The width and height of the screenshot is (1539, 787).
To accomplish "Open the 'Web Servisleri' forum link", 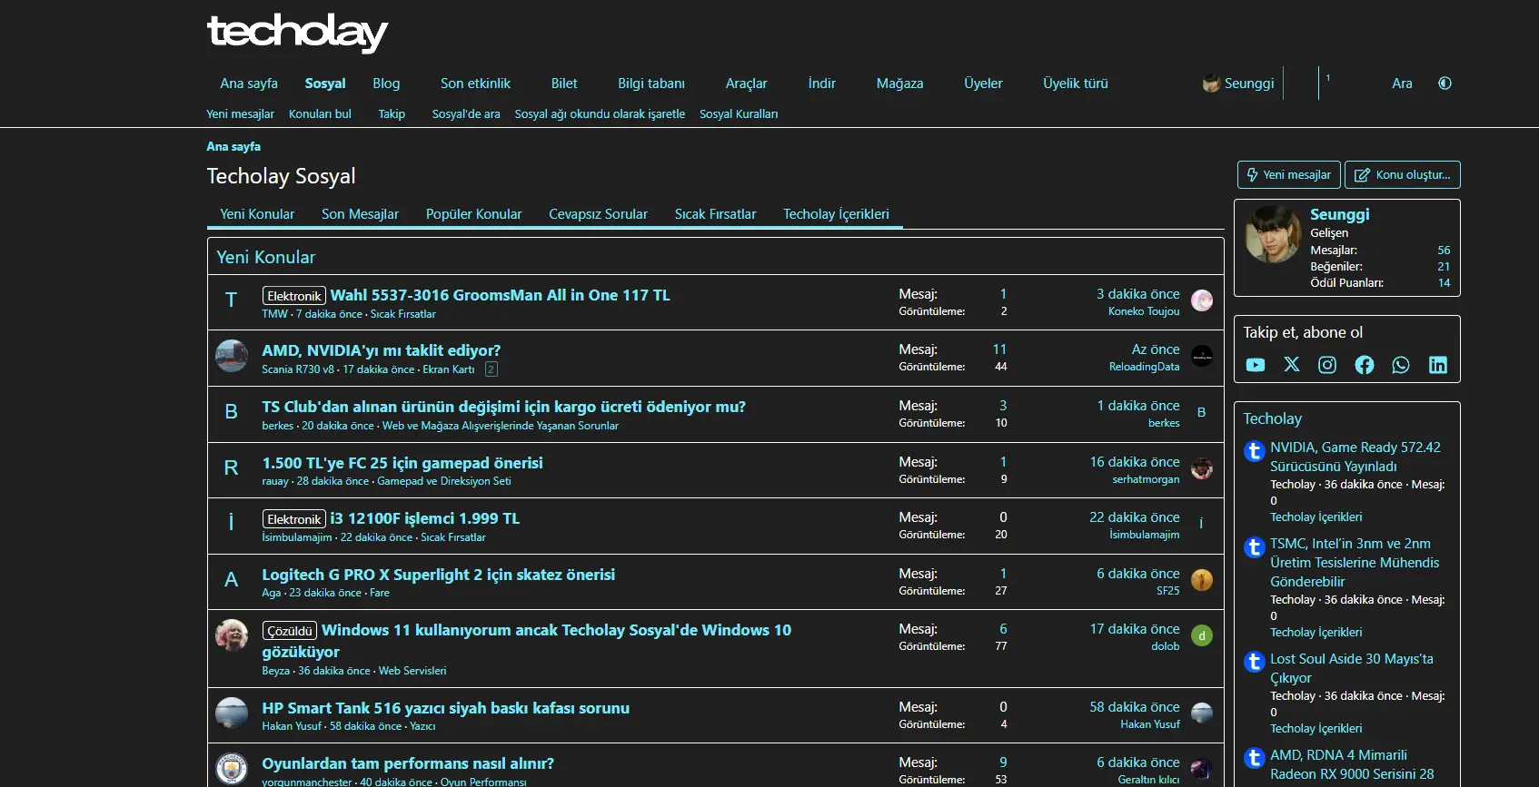I will coord(412,671).
